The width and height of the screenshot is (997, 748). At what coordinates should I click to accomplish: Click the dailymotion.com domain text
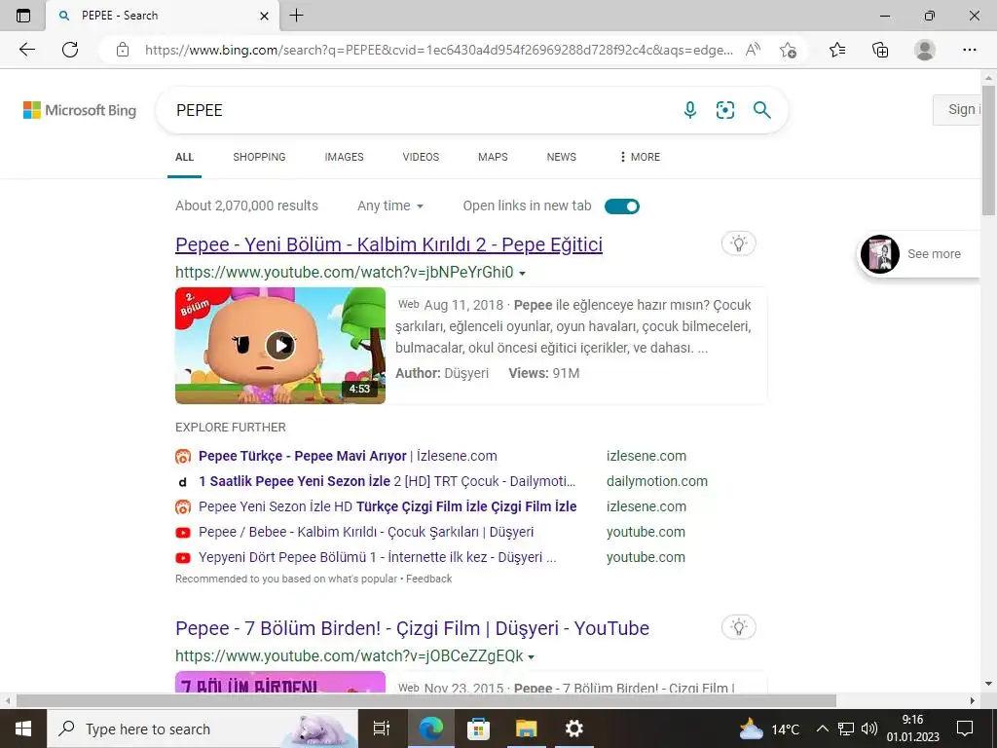[657, 481]
